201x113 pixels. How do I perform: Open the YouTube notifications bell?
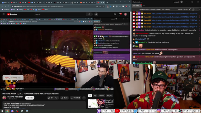coord(120,14)
